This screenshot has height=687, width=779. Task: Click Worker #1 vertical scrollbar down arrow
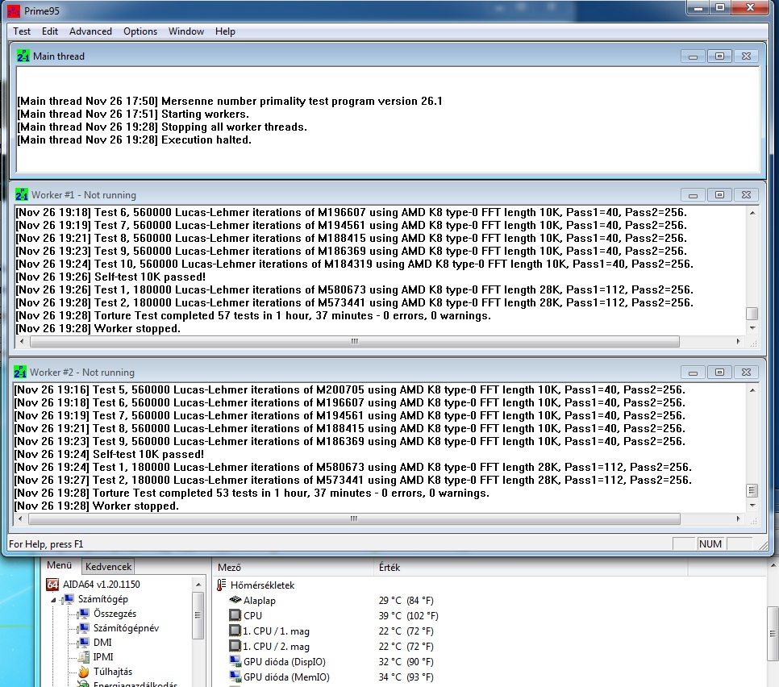click(752, 328)
